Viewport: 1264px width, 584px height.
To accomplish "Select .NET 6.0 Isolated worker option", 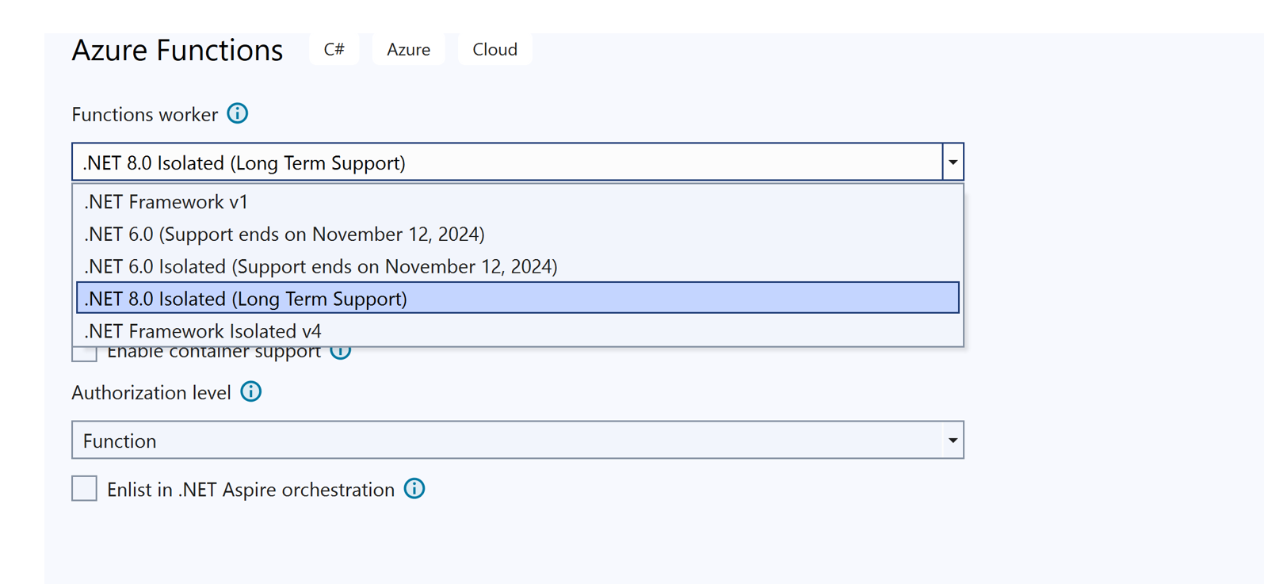I will (517, 266).
